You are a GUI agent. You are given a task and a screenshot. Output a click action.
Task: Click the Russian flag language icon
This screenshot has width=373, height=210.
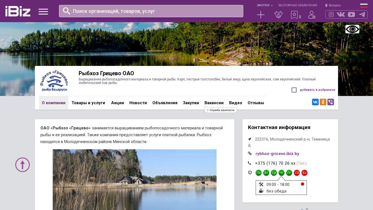tap(364, 5)
